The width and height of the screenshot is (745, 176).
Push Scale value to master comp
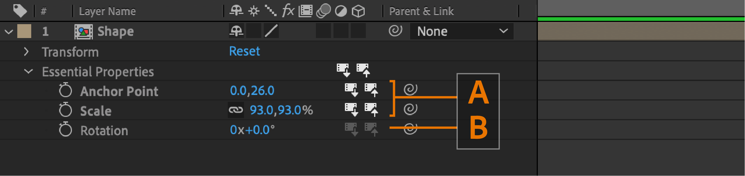371,110
